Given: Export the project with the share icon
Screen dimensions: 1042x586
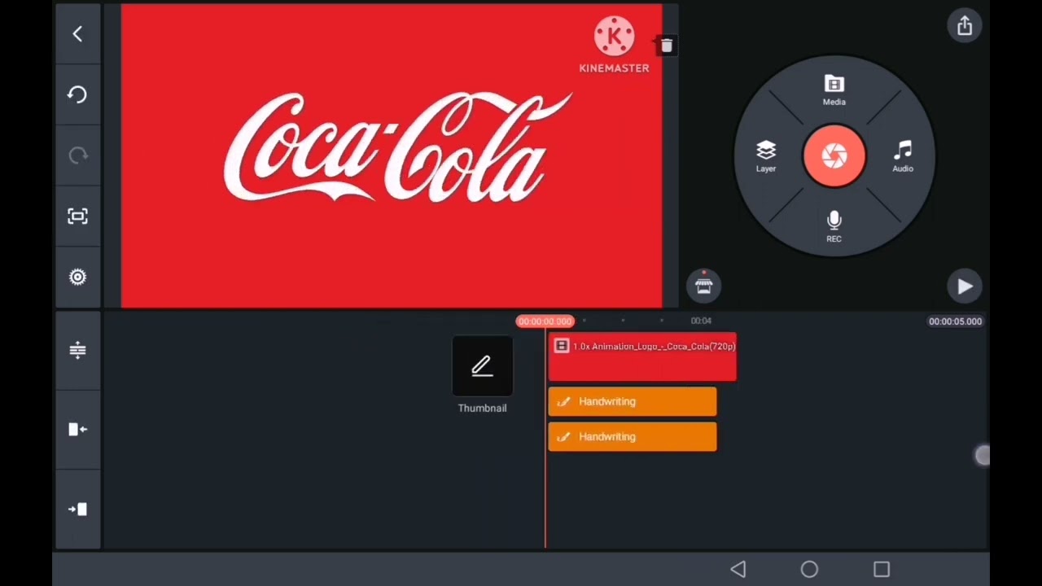Looking at the screenshot, I should click(965, 26).
